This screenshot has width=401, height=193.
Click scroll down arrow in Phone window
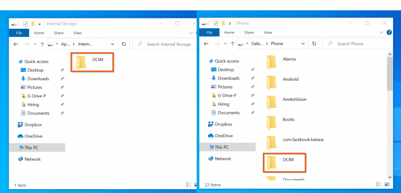(390, 177)
